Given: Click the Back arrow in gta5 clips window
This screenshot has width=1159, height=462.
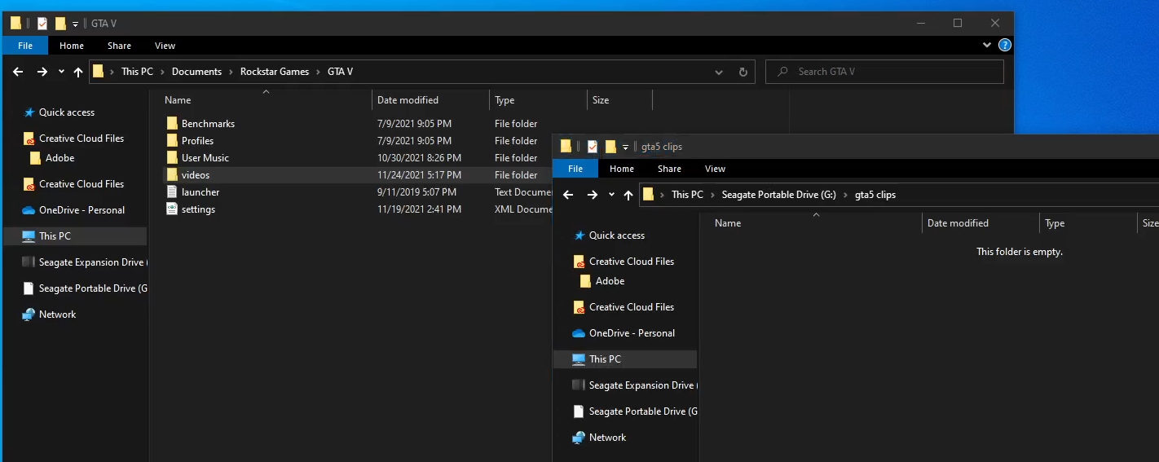Looking at the screenshot, I should tap(569, 195).
